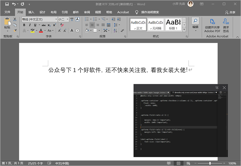Clear all formatting with the eraser icon

tap(62, 25)
